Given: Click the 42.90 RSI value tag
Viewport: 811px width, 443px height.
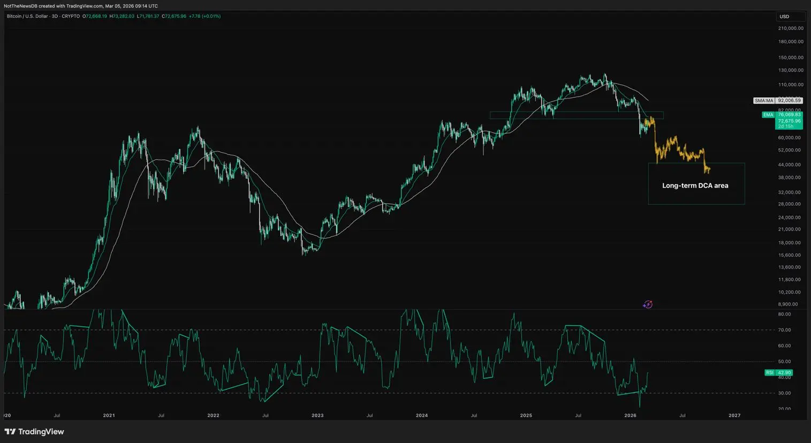Looking at the screenshot, I should tap(784, 373).
